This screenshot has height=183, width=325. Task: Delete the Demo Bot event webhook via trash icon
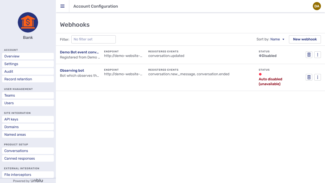pyautogui.click(x=309, y=54)
